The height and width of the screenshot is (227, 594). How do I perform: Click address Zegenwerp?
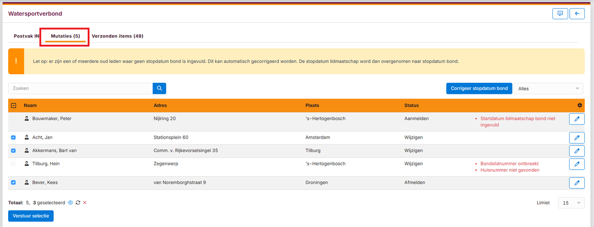[x=166, y=164]
